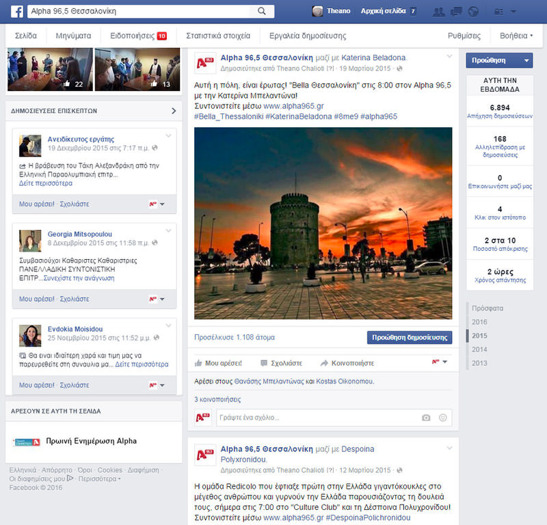
Task: Open Ανειδίκευτος εργάτης profile picture
Action: click(30, 146)
